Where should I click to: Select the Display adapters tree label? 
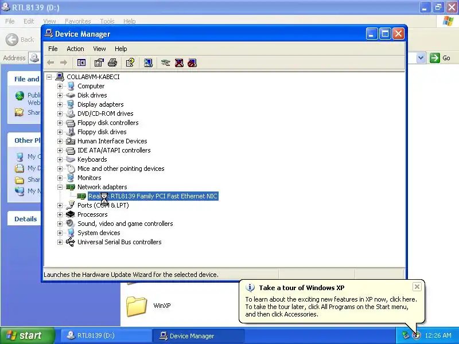click(100, 104)
